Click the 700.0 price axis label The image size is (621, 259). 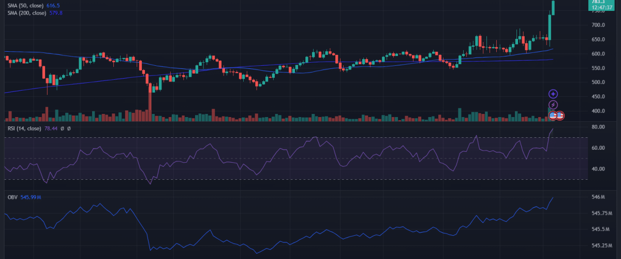click(598, 25)
